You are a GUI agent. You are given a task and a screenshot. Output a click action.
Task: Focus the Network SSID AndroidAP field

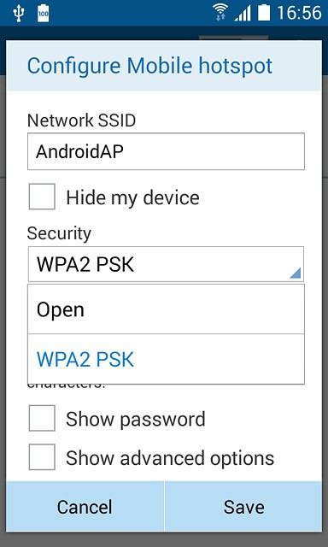point(166,151)
